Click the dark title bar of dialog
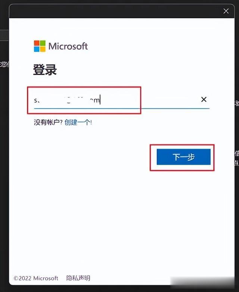This screenshot has height=292, width=239. click(115, 11)
